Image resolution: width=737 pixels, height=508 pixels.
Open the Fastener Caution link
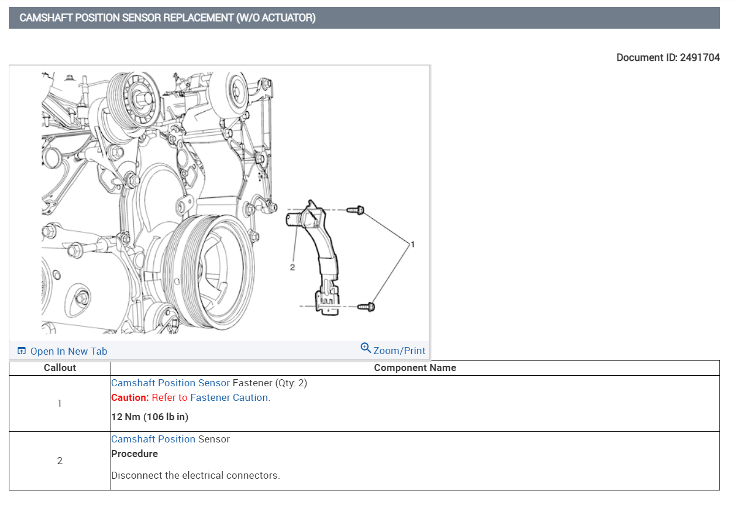click(x=229, y=397)
